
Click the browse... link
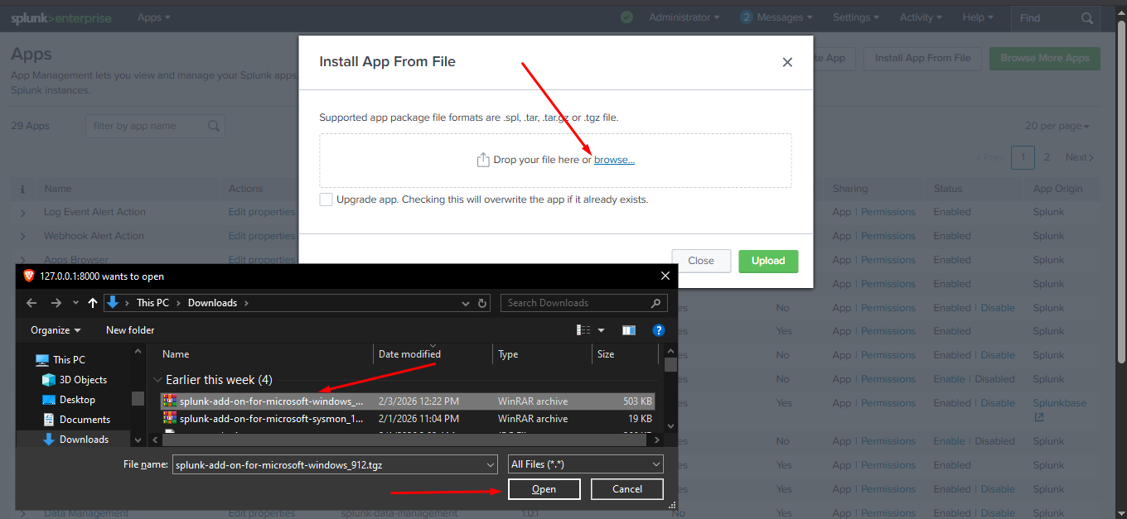pos(614,160)
